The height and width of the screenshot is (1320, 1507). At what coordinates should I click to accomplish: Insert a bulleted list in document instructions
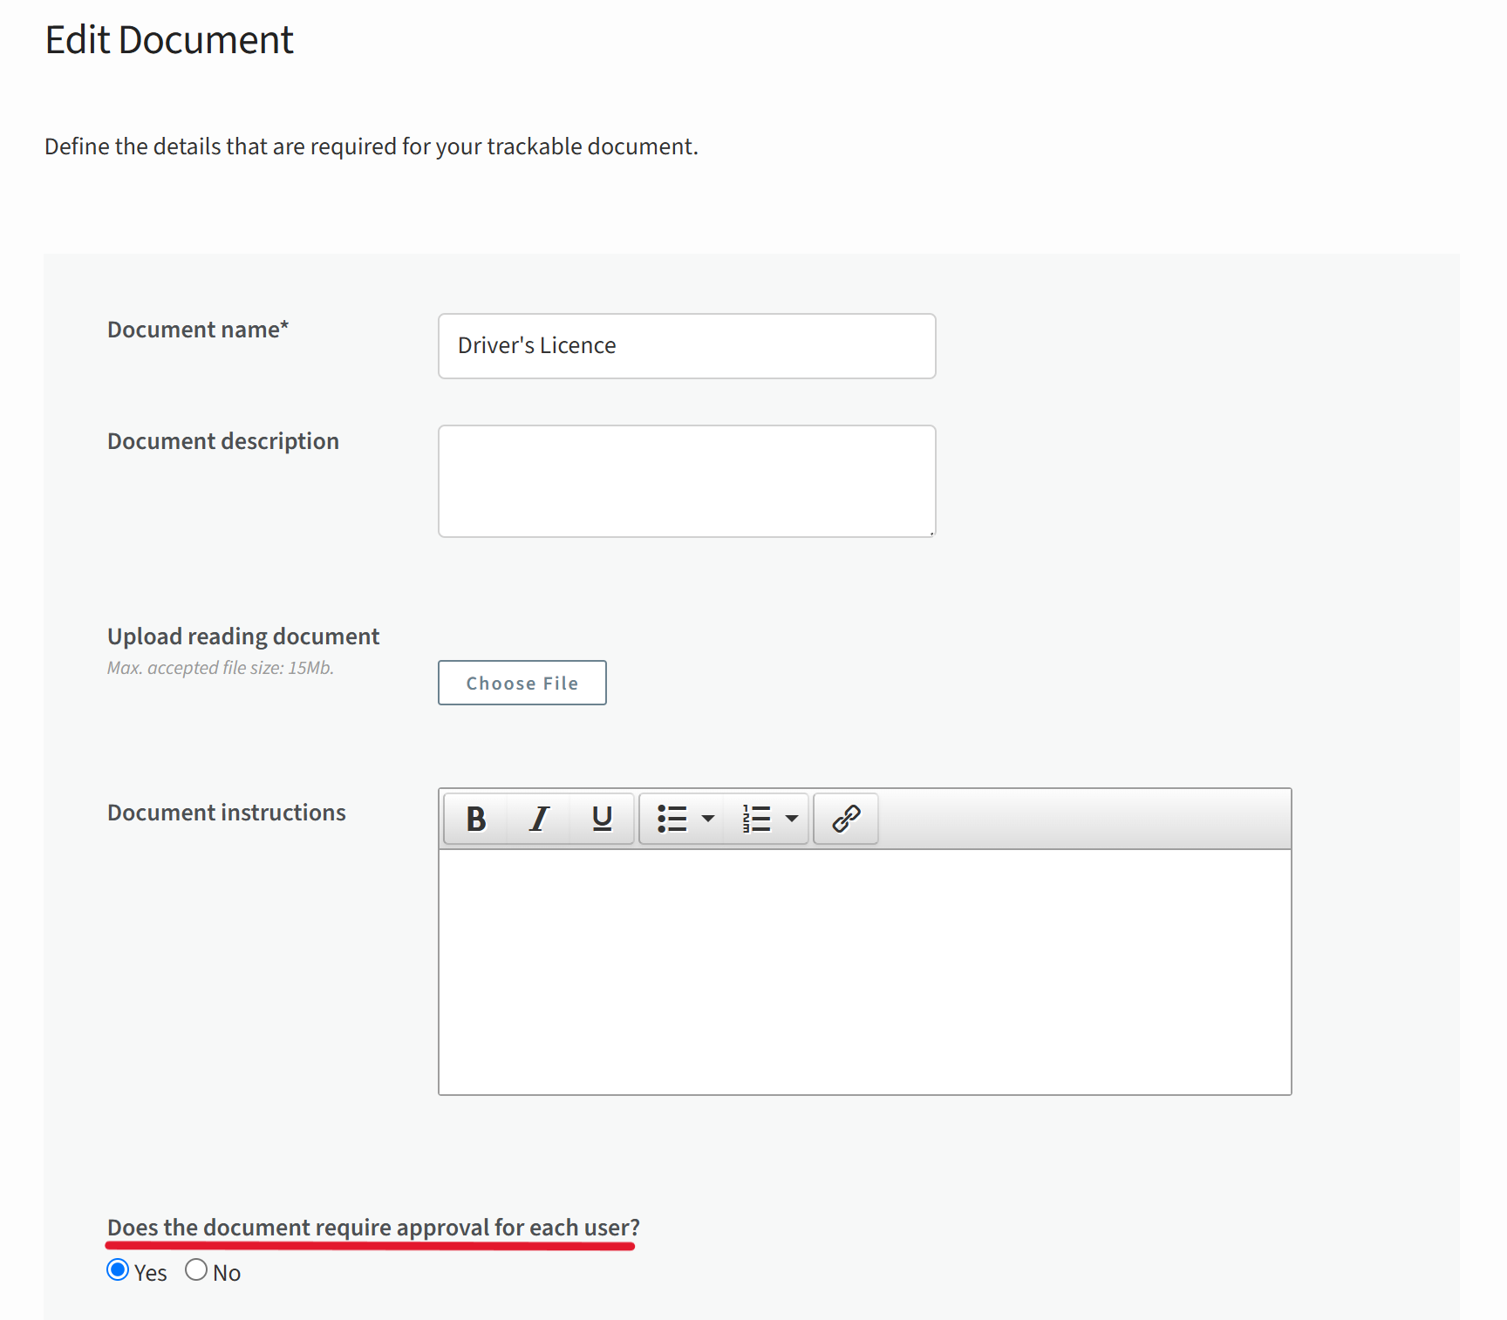(674, 818)
